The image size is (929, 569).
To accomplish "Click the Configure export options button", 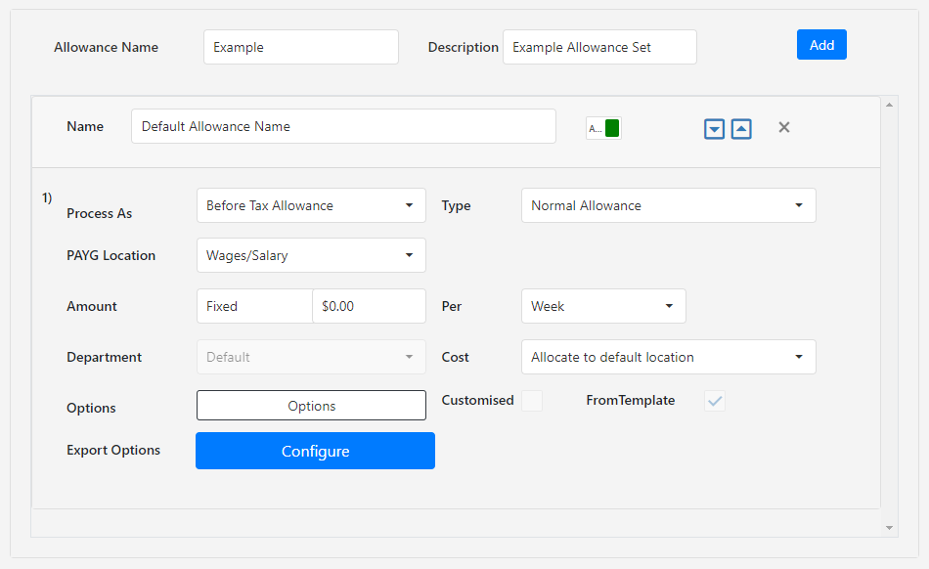I will 315,451.
